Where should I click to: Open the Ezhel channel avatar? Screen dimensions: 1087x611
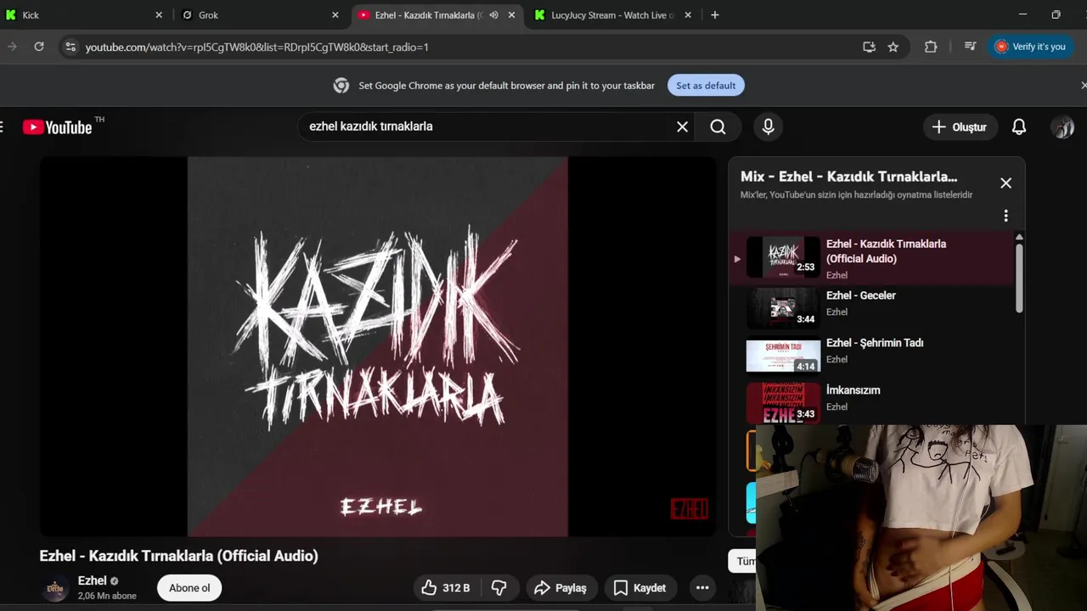[55, 587]
